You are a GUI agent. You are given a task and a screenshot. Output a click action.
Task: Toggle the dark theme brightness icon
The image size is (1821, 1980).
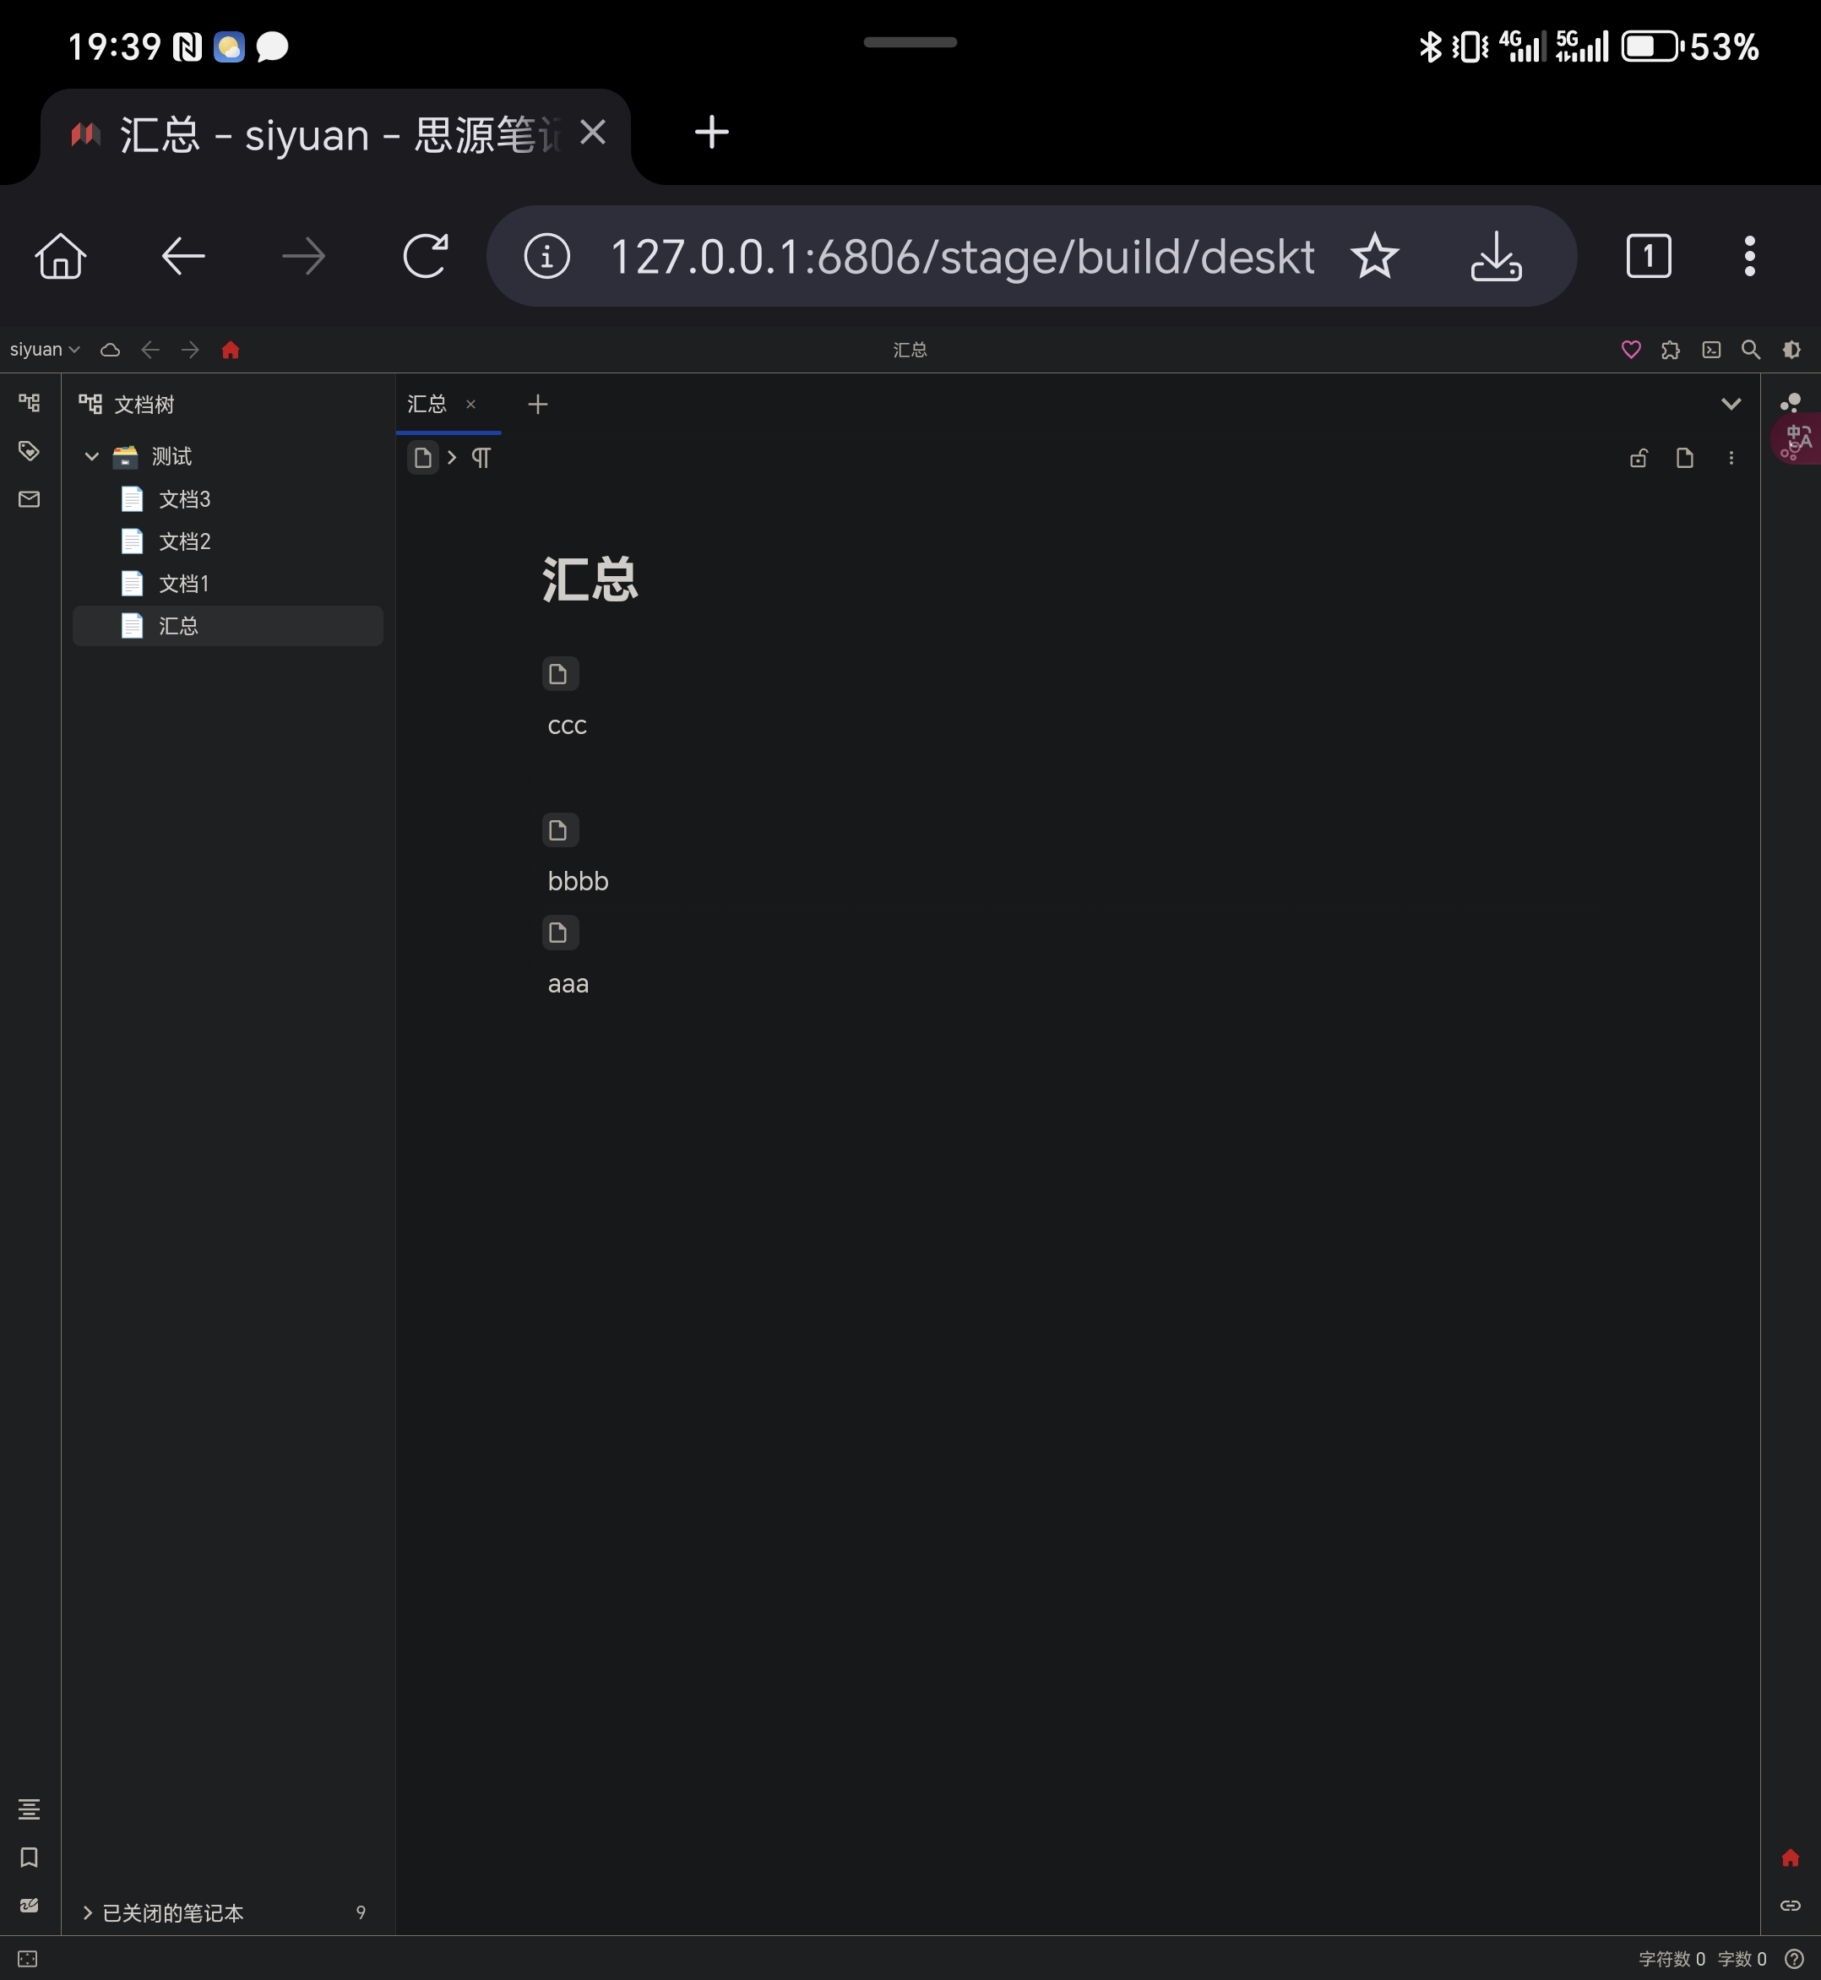pyautogui.click(x=1791, y=350)
